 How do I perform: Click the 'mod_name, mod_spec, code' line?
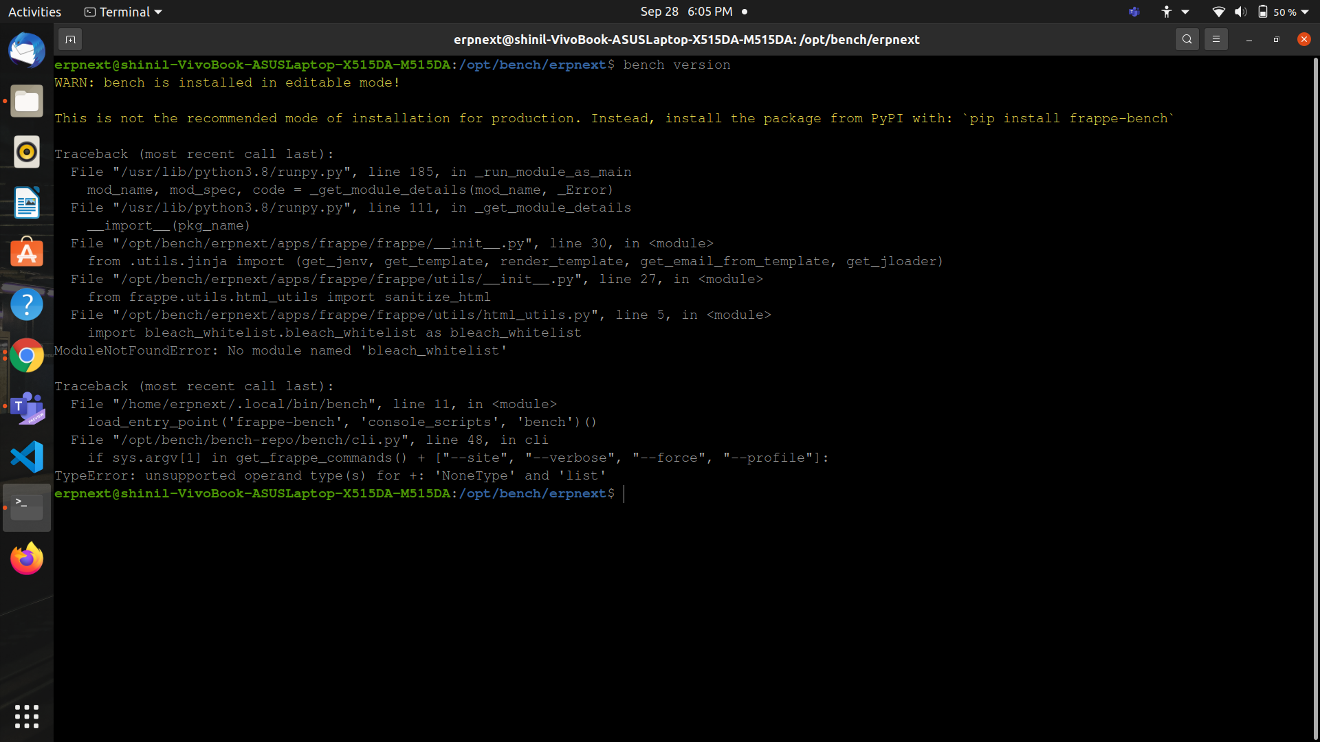[350, 190]
